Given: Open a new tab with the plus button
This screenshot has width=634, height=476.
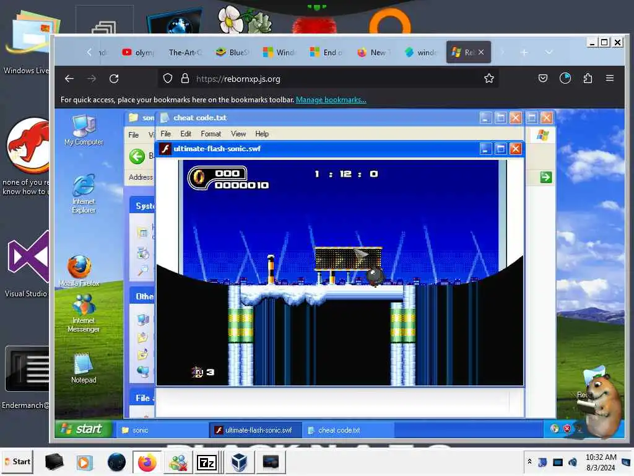Looking at the screenshot, I should 524,52.
